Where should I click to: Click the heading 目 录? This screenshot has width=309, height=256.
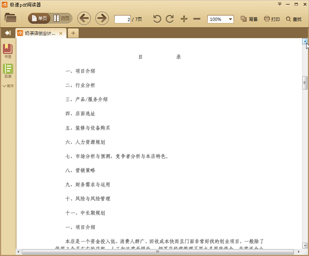coord(160,57)
